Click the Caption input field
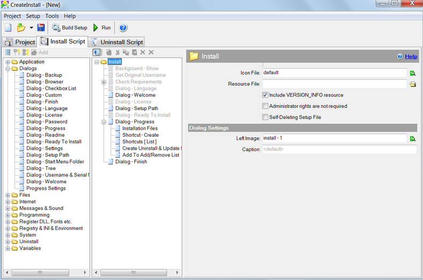 [339, 149]
